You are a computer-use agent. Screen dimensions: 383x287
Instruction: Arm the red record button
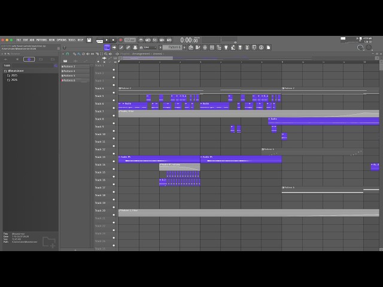point(121,40)
